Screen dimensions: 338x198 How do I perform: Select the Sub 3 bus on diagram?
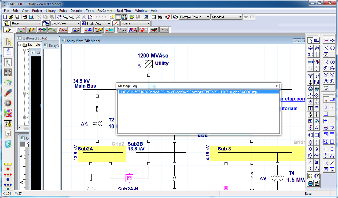pyautogui.click(x=255, y=153)
